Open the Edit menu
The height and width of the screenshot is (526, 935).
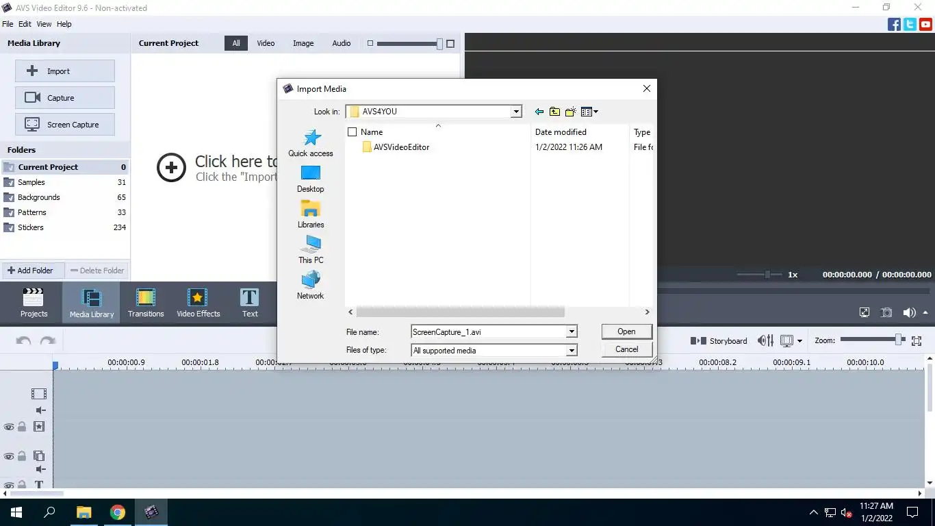tap(25, 24)
